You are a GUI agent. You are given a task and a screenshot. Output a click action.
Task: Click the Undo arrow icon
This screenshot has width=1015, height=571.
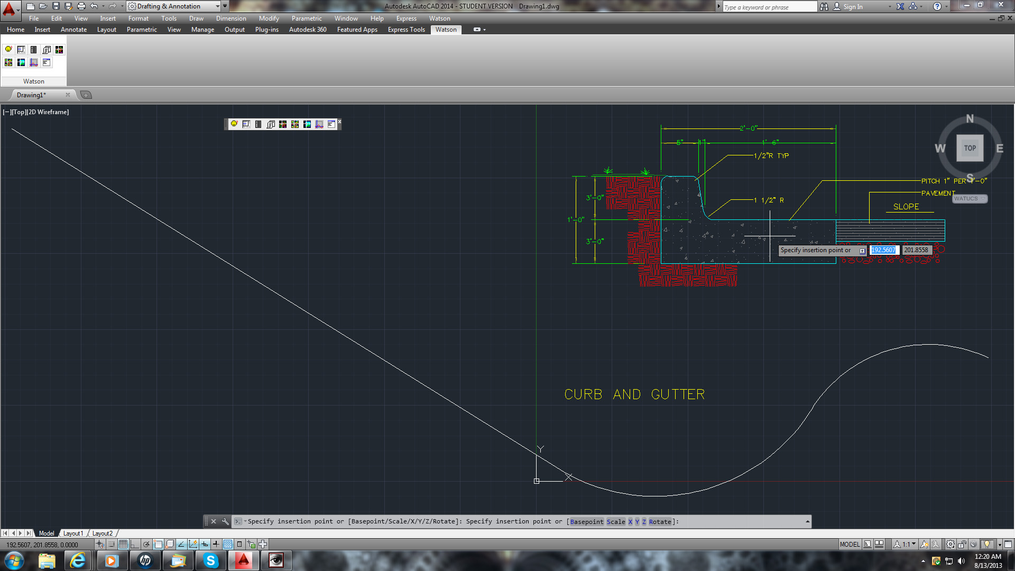(94, 6)
